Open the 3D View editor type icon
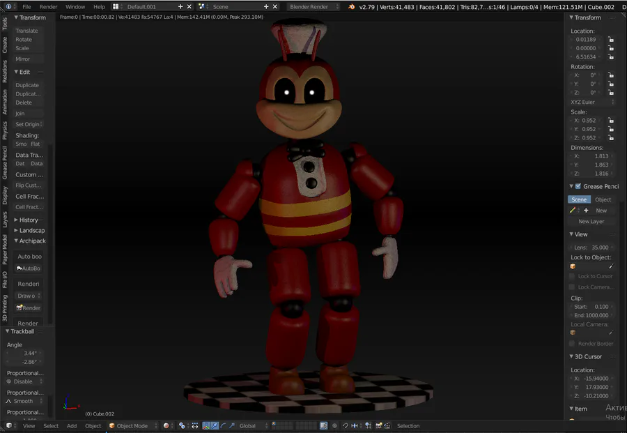The height and width of the screenshot is (433, 627). click(x=9, y=425)
